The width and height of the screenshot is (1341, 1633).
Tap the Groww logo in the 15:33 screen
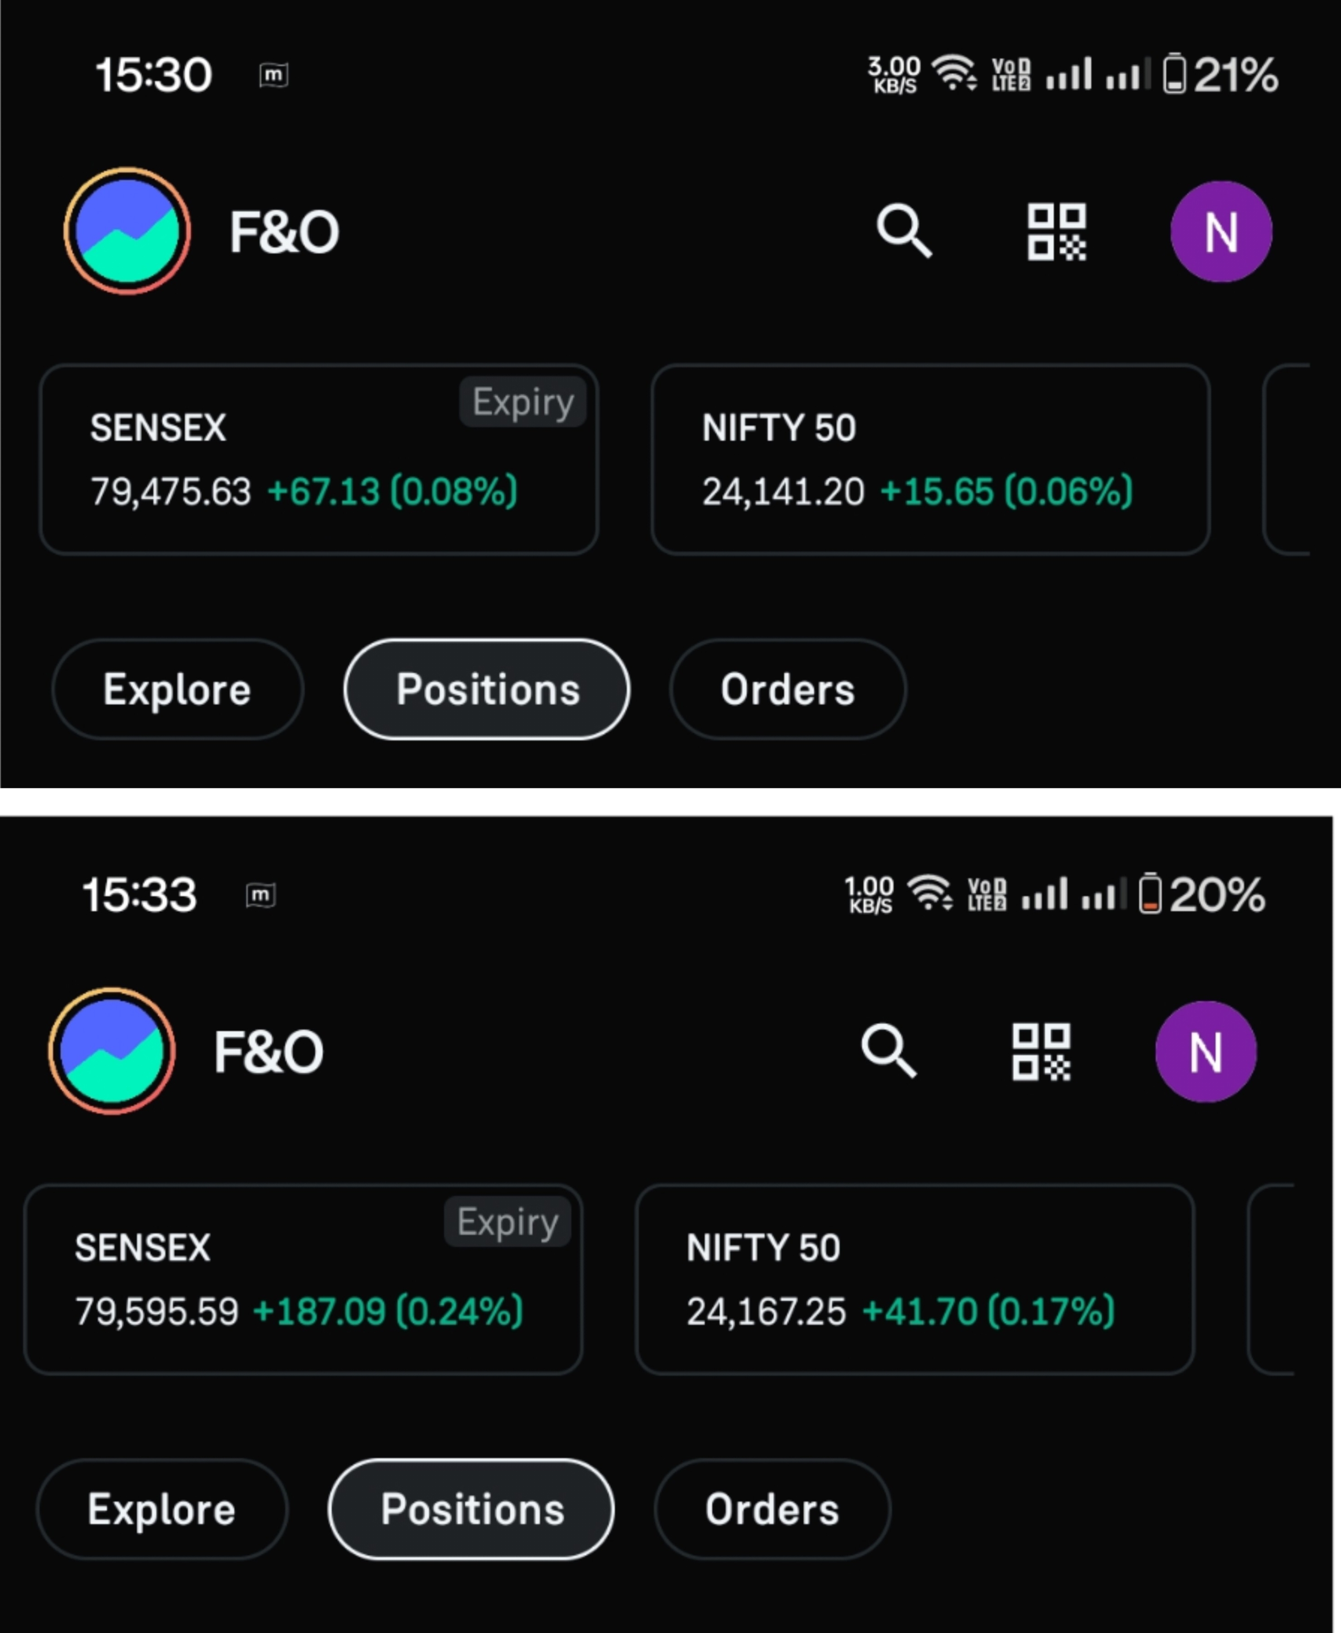pos(112,1051)
